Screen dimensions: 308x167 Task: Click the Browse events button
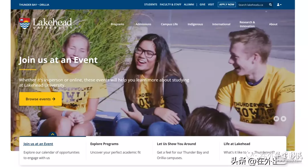40,99
